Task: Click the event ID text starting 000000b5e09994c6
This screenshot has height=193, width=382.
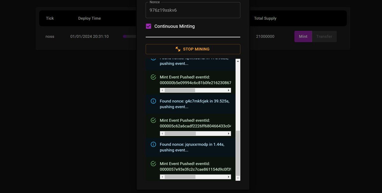Action: tap(195, 83)
